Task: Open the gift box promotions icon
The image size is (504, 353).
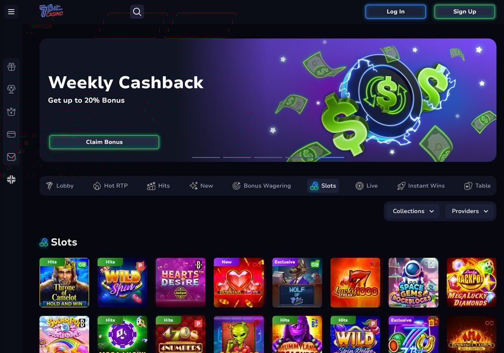Action: 11,67
